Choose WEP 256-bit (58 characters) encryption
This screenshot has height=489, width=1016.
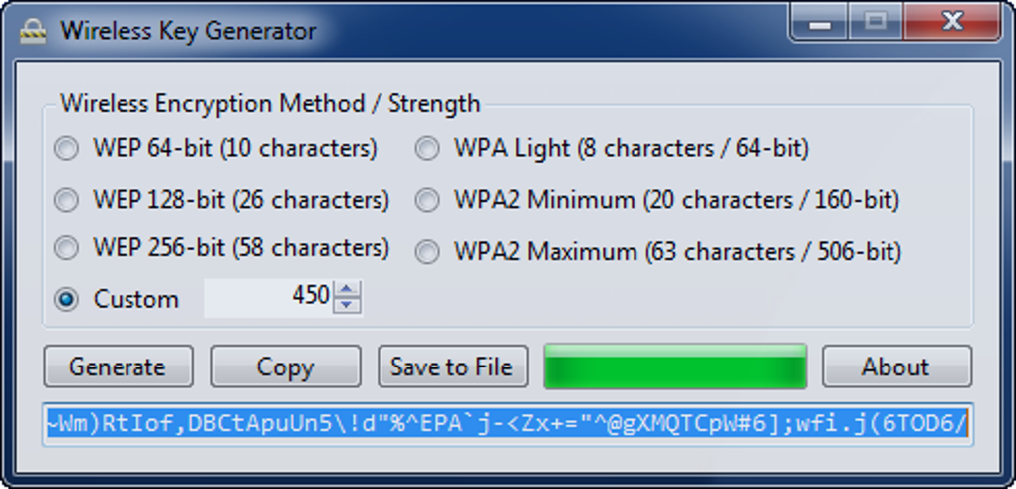[x=66, y=248]
